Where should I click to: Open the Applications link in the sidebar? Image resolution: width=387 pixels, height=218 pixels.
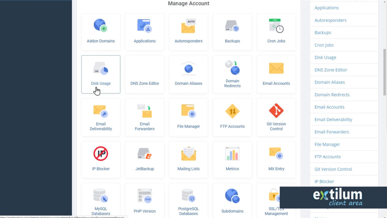pos(327,8)
